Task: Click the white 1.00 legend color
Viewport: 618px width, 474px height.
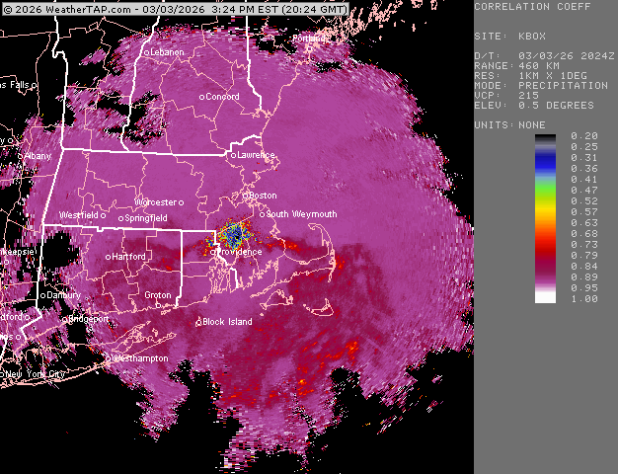Action: [x=546, y=297]
